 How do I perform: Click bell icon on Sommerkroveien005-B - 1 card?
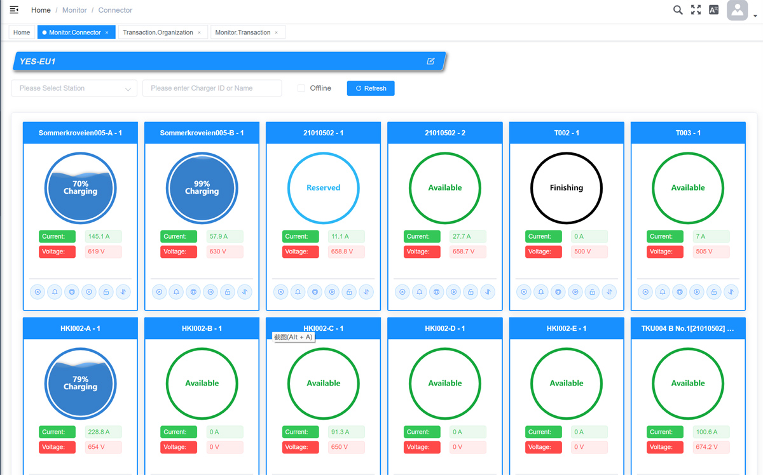(176, 292)
